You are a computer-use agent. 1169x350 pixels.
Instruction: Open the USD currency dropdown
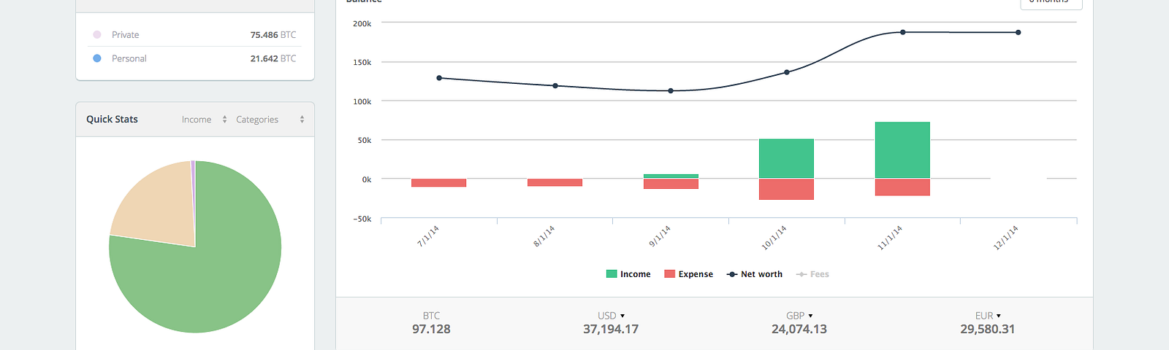pos(611,316)
